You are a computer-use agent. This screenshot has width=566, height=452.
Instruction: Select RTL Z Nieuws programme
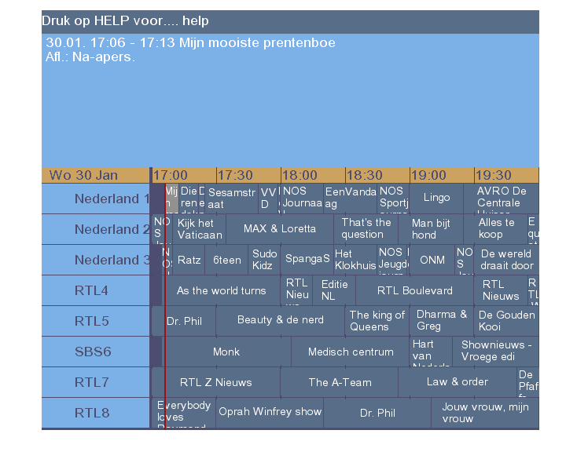(216, 382)
